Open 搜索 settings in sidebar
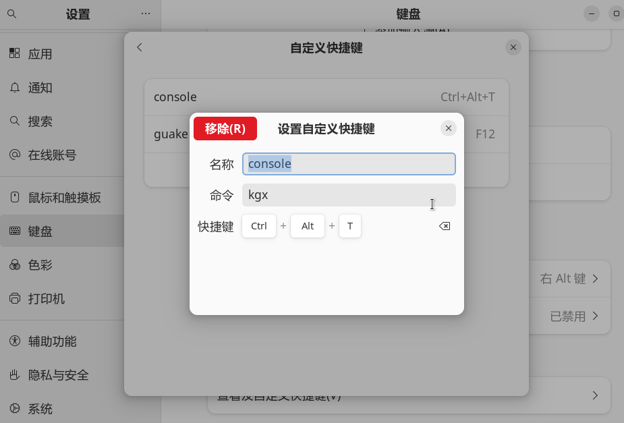 40,121
